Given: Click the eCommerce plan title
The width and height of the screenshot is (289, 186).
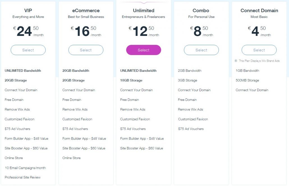Looking at the screenshot, I should (86, 11).
